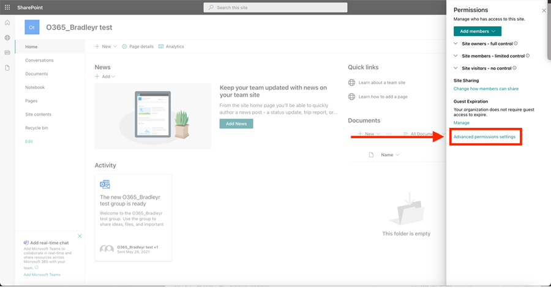The height and width of the screenshot is (288, 551).
Task: Click the avatar icons on the activity card
Action: click(107, 249)
